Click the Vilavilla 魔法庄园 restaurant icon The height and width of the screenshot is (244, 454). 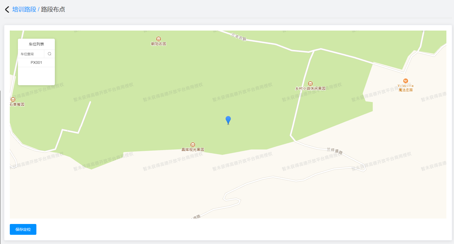tap(406, 81)
